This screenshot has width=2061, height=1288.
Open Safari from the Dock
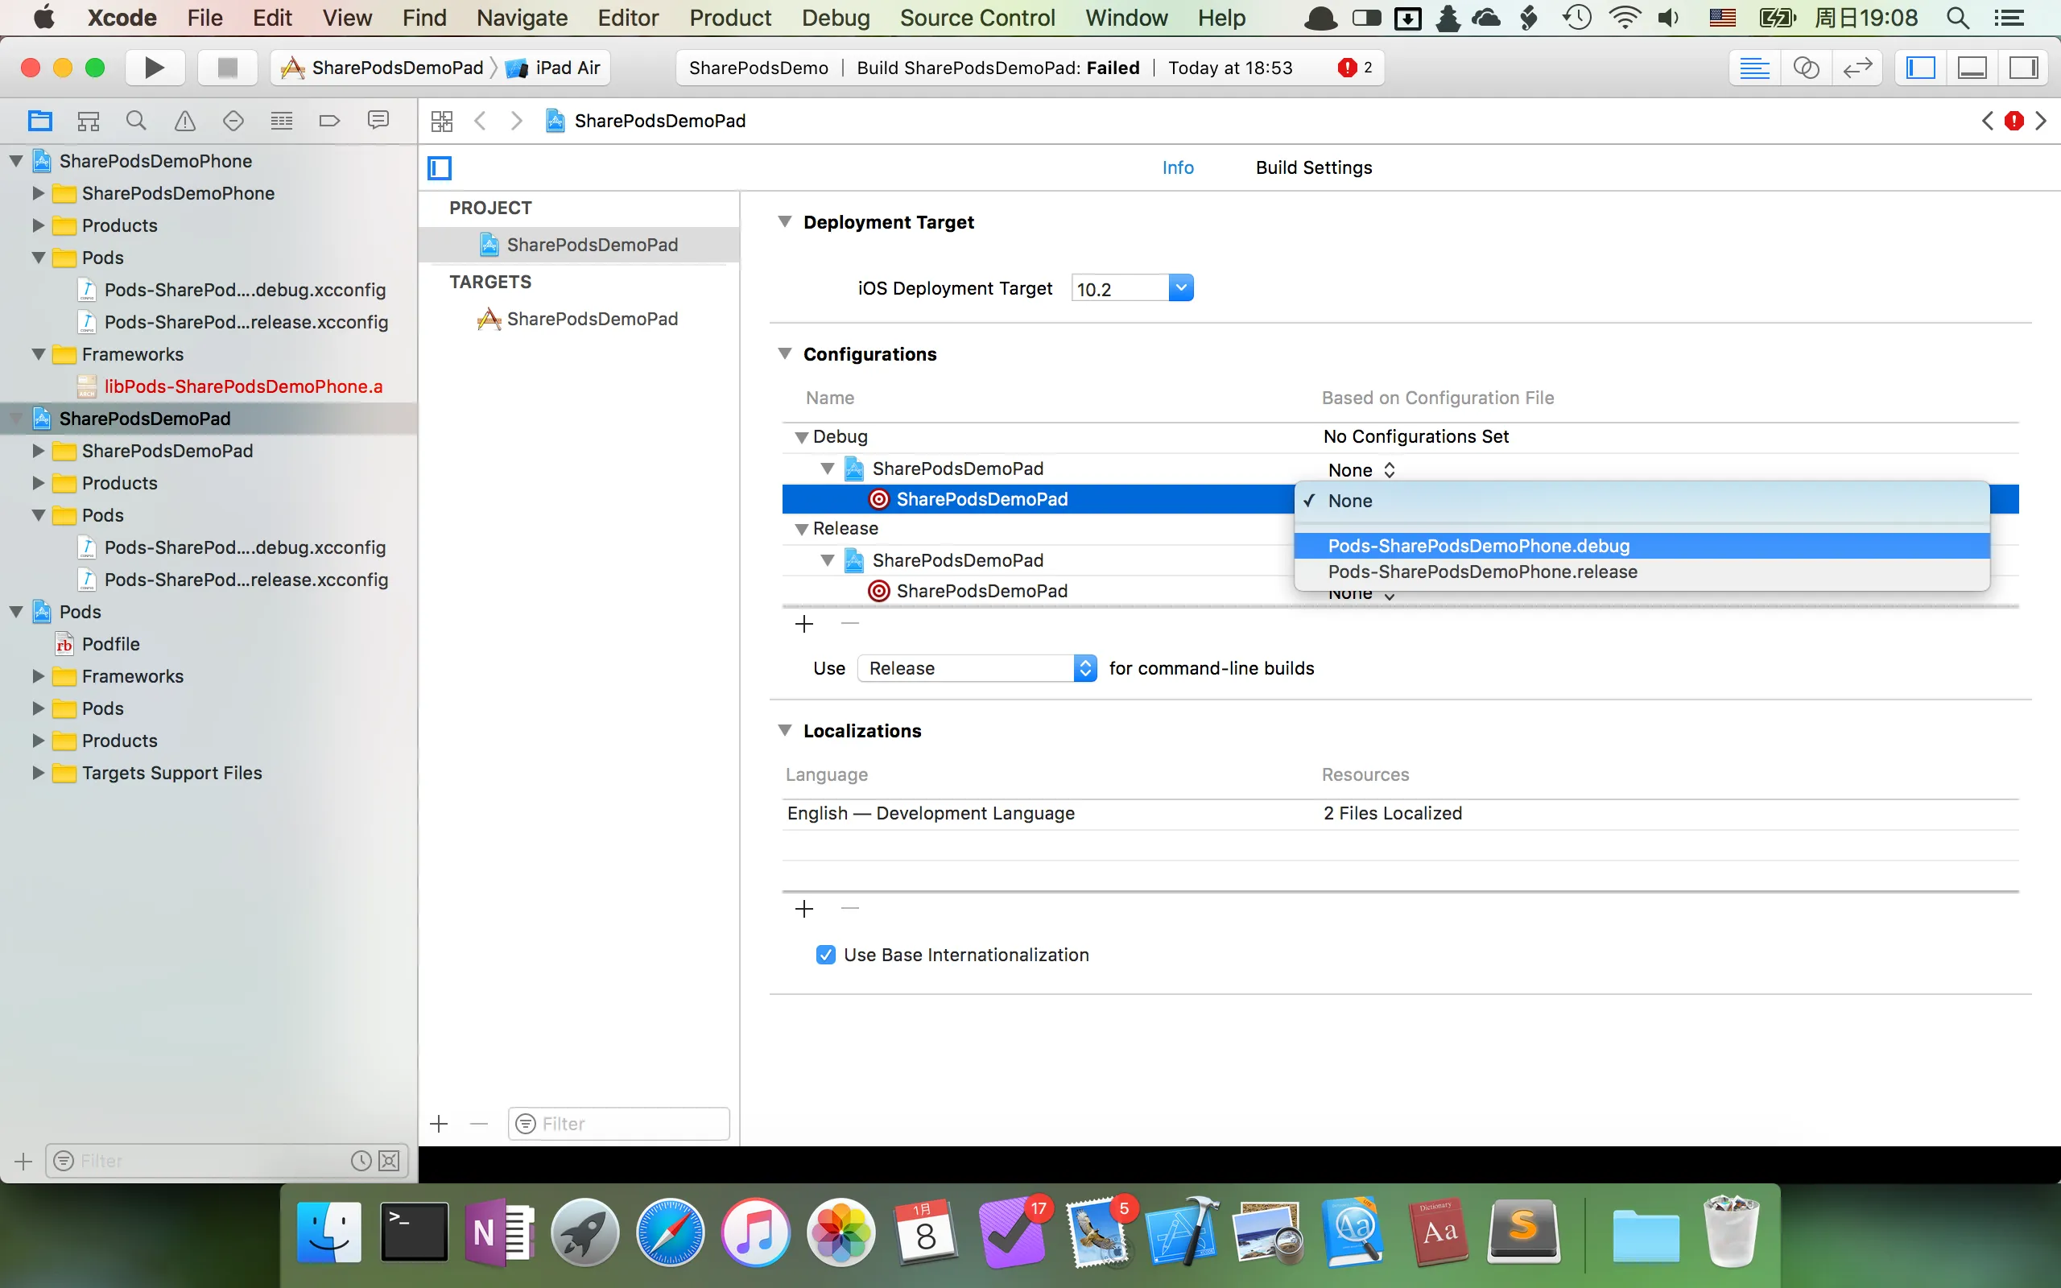coord(671,1232)
